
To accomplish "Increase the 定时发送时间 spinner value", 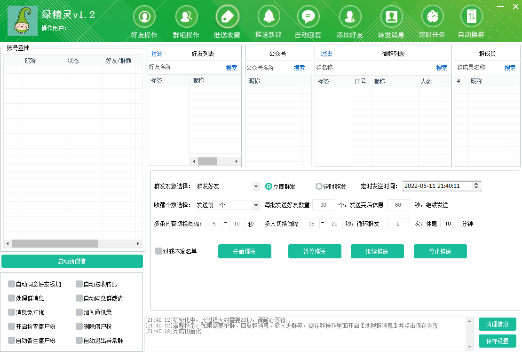I will 476,184.
